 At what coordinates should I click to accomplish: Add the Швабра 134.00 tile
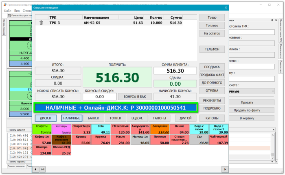42,150
